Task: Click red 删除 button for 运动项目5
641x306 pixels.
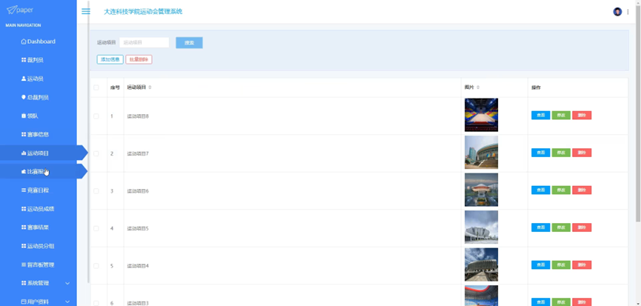Action: tap(582, 227)
